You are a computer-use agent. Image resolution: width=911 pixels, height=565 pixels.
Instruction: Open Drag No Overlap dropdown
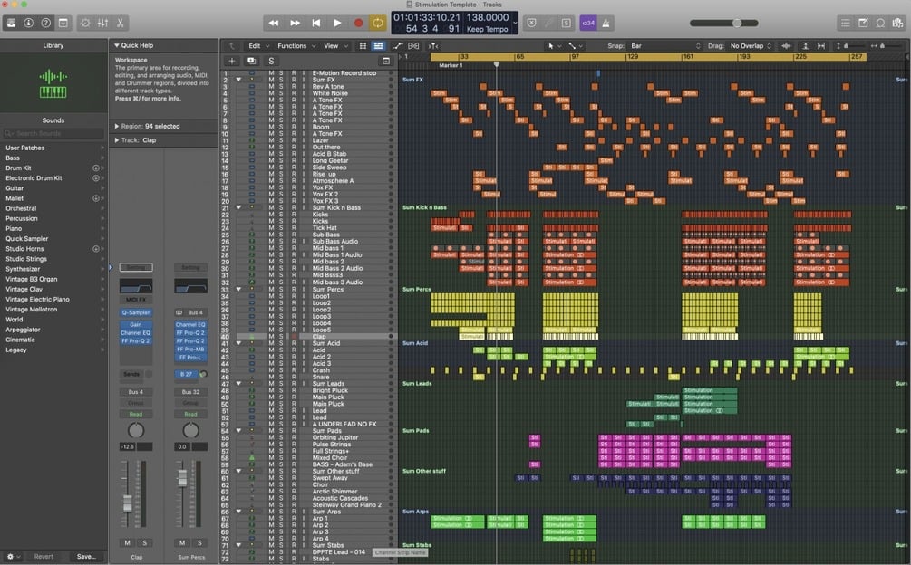pyautogui.click(x=751, y=46)
